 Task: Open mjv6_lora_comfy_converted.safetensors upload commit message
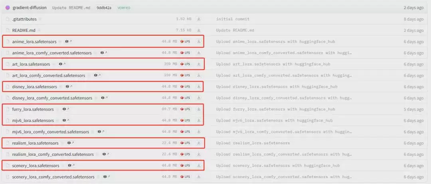click(x=284, y=132)
